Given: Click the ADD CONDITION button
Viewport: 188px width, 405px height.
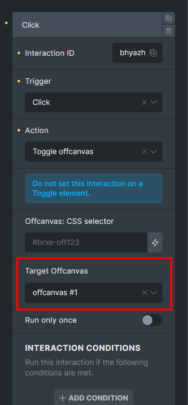Looking at the screenshot, I should point(94,397).
